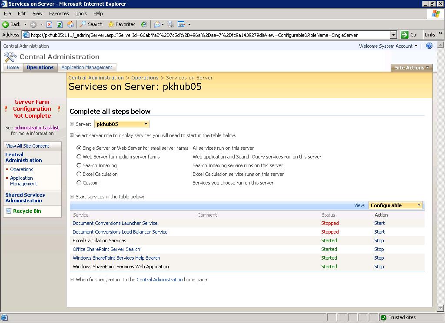Screen dimensions: 445x323
Task: Click the Mail envelope icon
Action: point(157,24)
